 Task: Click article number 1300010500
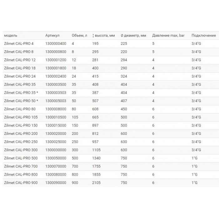pos(56,117)
